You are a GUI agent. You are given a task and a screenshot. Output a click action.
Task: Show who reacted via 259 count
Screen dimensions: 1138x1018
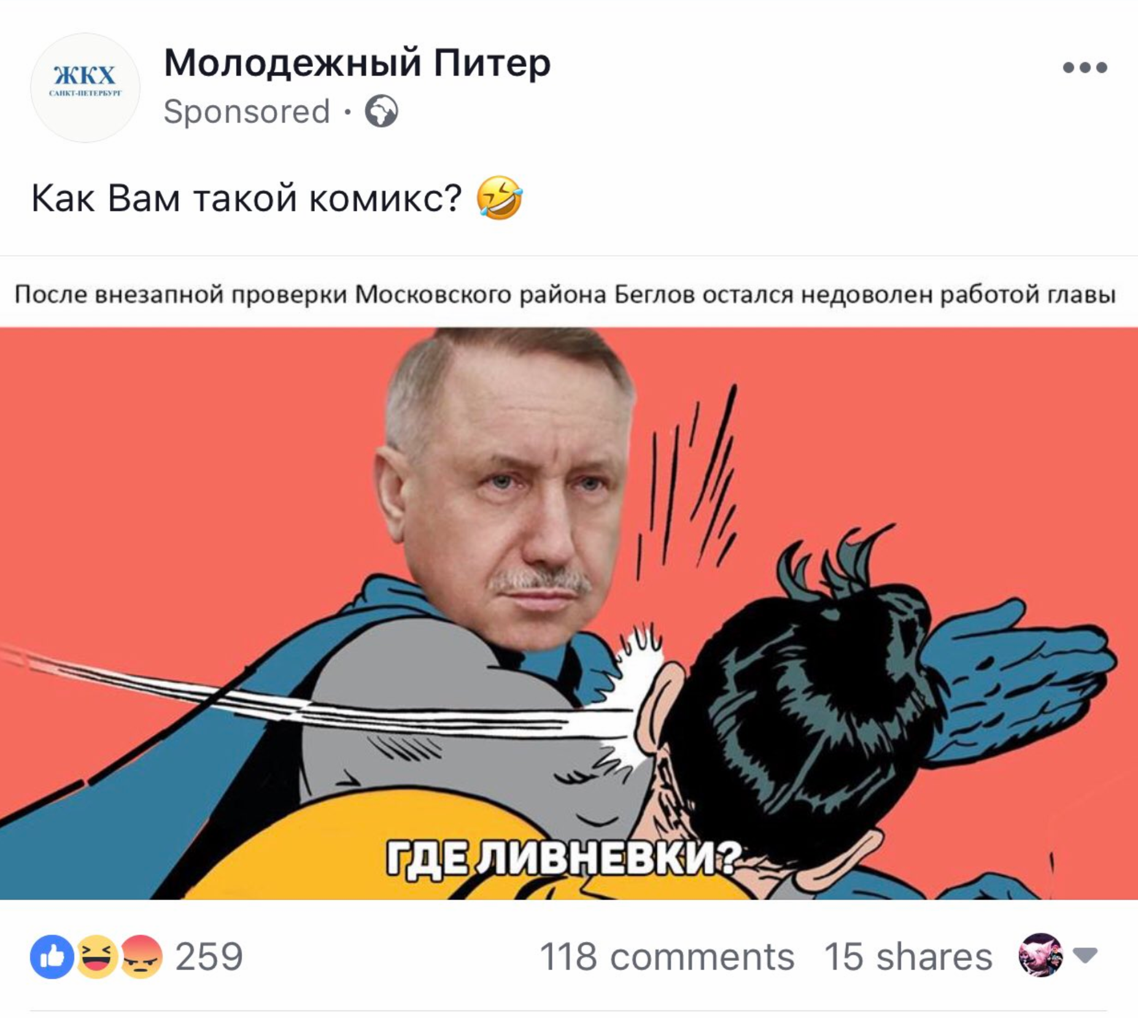[x=209, y=956]
